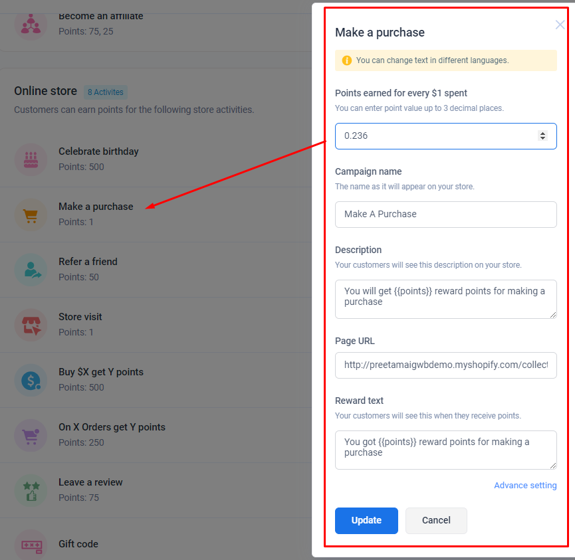Focus the Campaign name input field
Image resolution: width=575 pixels, height=560 pixels.
(445, 215)
